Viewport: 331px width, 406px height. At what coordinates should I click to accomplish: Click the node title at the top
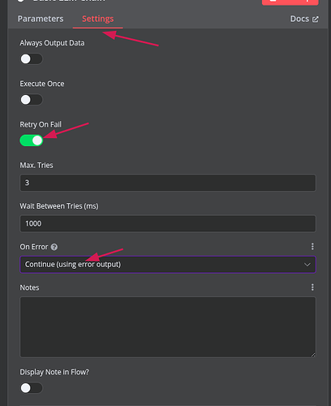(x=69, y=1)
